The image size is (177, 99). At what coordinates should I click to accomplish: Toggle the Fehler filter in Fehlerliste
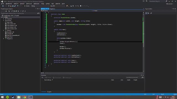click(48, 78)
